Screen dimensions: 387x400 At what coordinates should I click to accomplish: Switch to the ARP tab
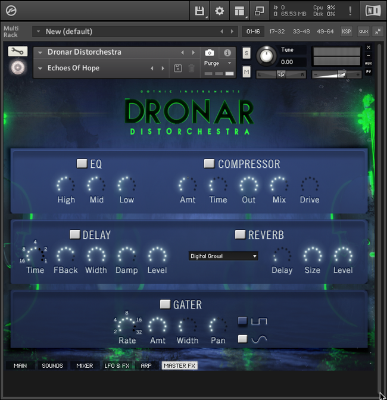[146, 365]
